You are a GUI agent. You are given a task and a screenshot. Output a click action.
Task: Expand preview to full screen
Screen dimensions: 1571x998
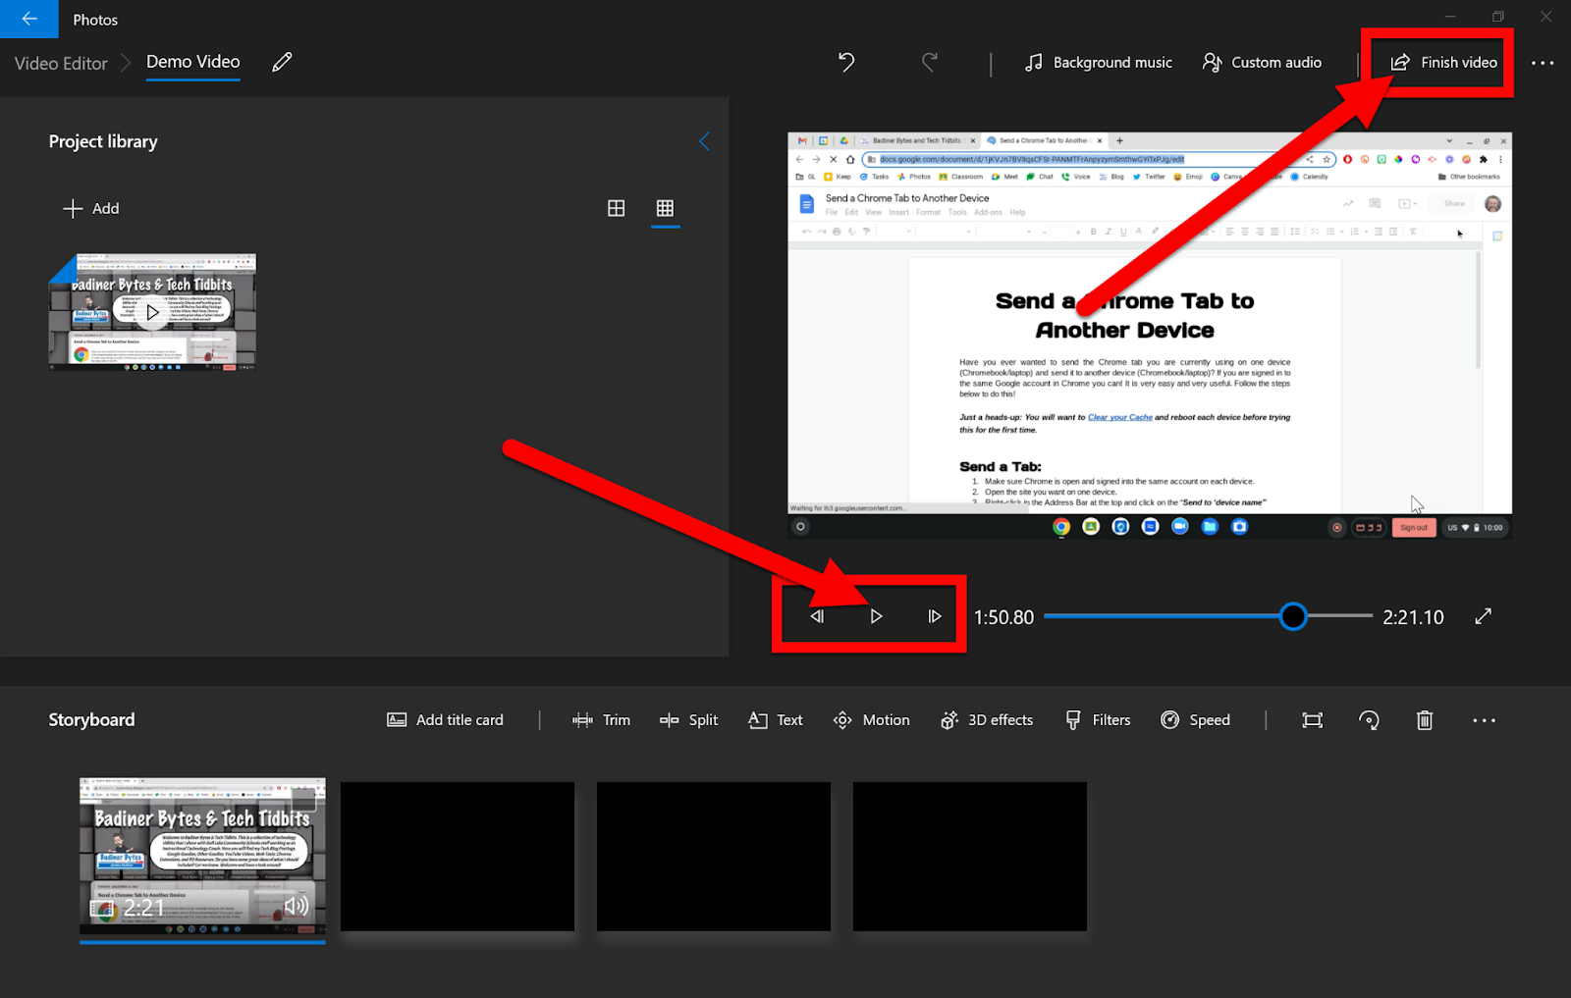tap(1483, 616)
